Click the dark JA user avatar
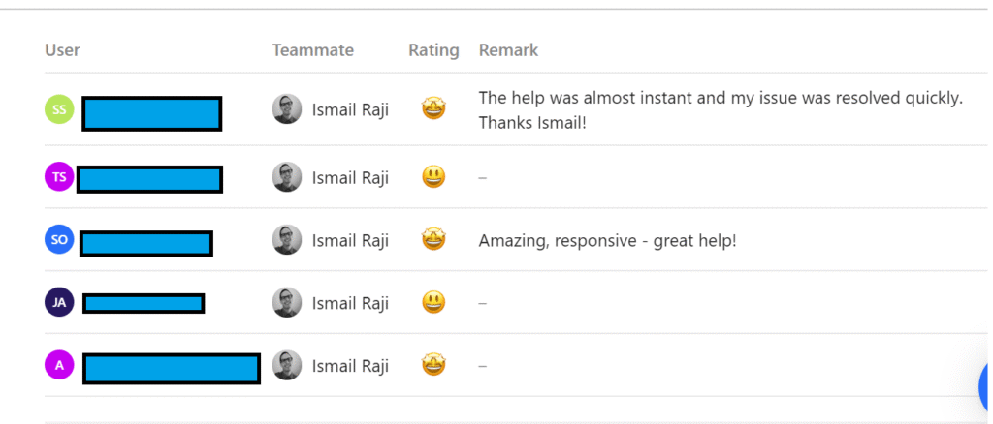 click(x=59, y=302)
